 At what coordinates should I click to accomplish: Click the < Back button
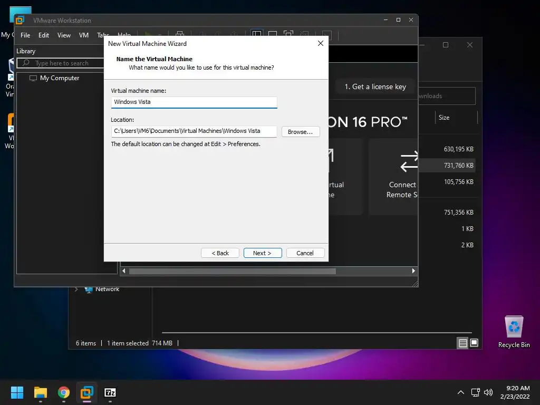220,253
